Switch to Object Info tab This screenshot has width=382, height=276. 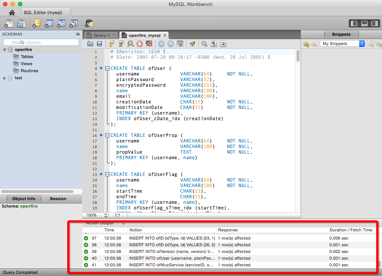pyautogui.click(x=24, y=199)
